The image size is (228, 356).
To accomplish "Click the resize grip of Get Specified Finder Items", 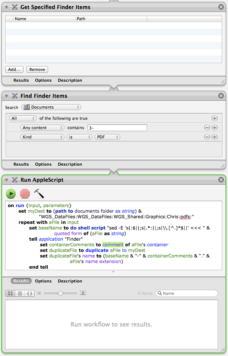I will [x=223, y=81].
